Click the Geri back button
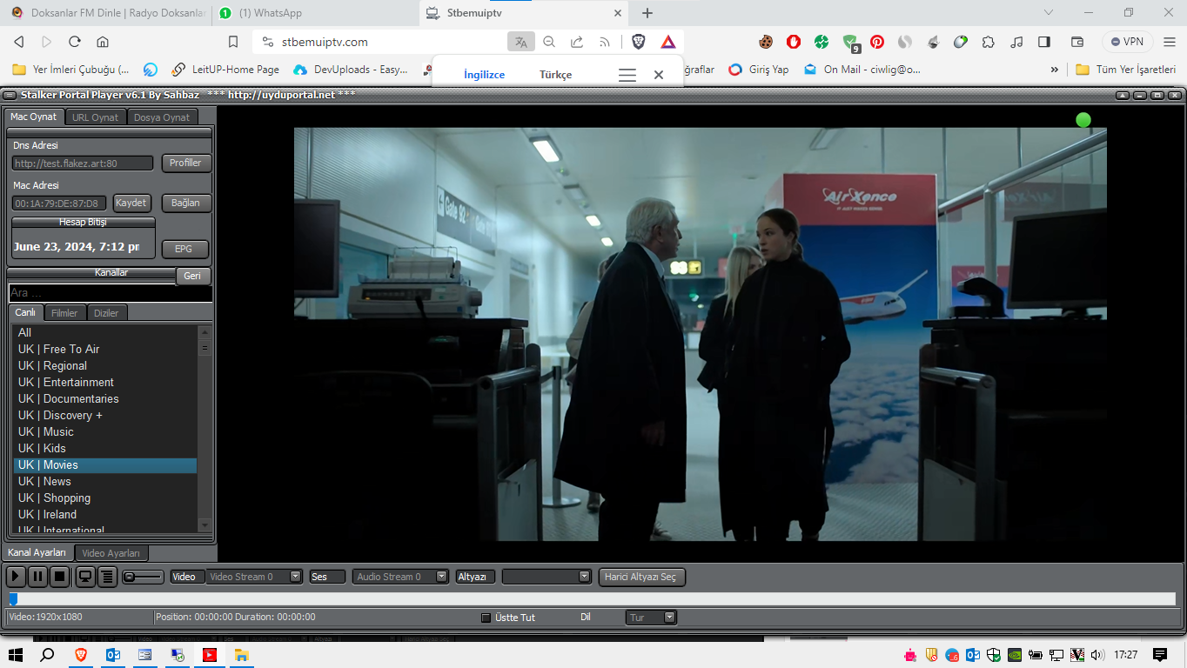The width and height of the screenshot is (1187, 668). [x=192, y=276]
